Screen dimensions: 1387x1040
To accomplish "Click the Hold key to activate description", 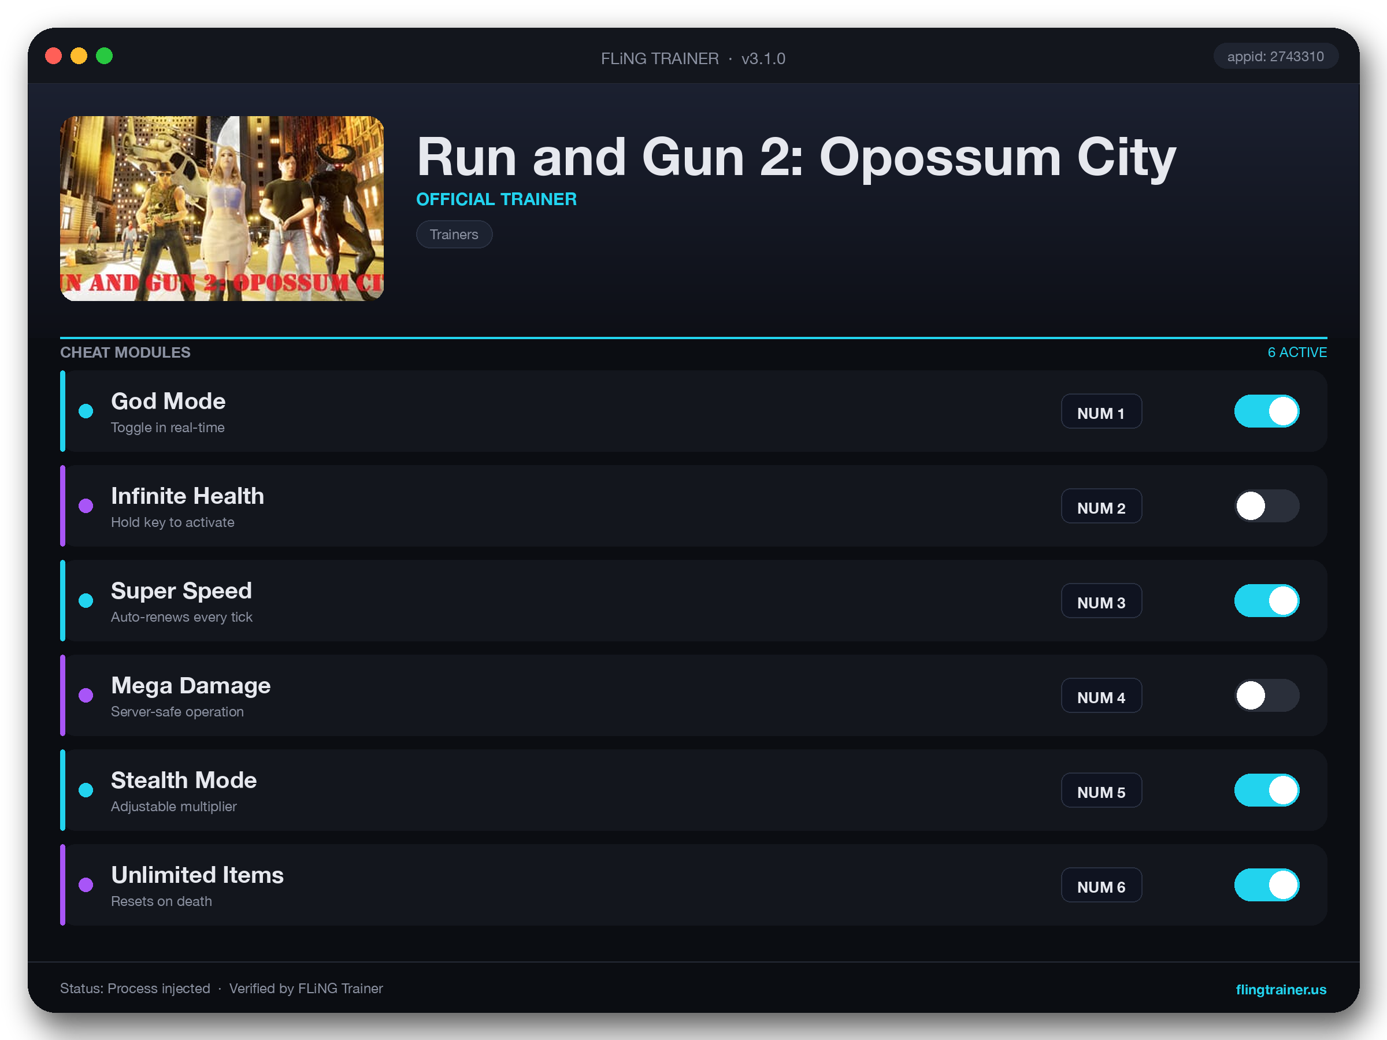I will point(172,522).
